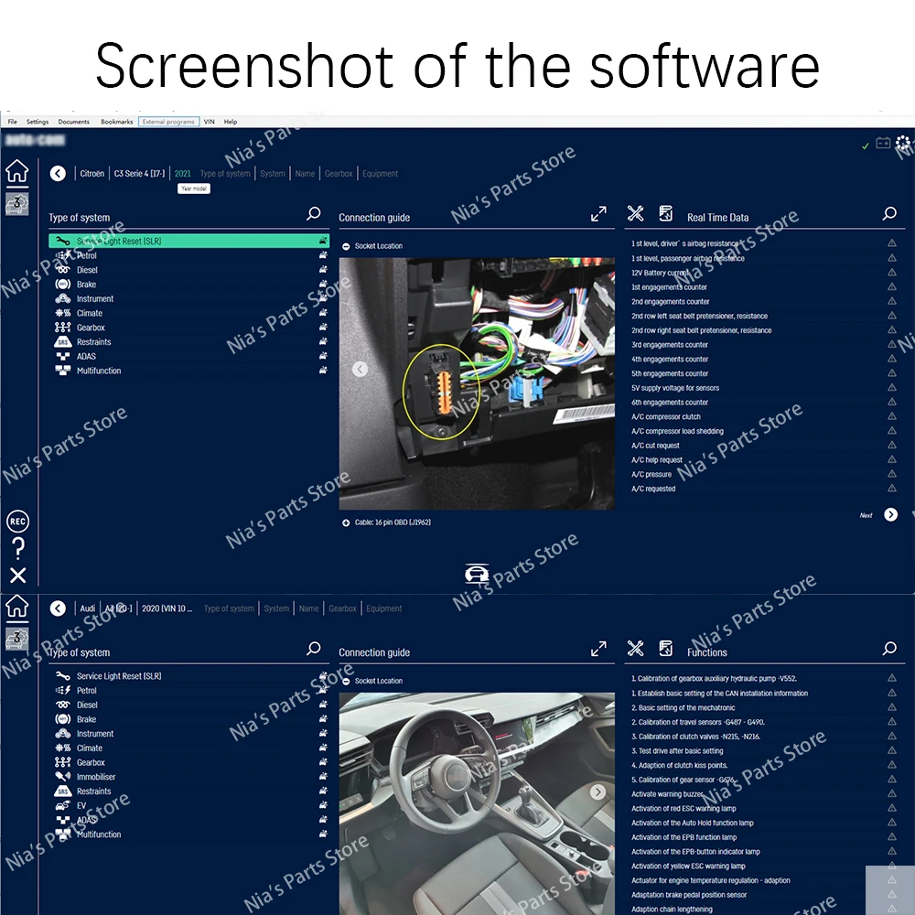Select Gearbox in upper system list
Viewport: 915px width, 915px height.
pos(189,328)
